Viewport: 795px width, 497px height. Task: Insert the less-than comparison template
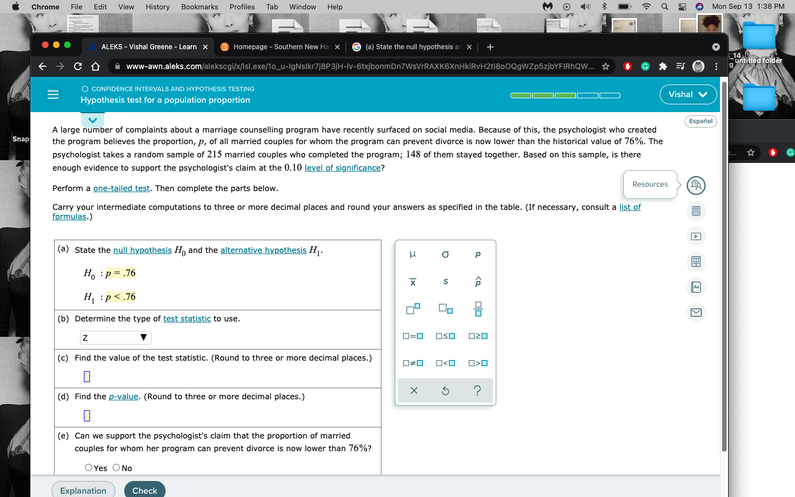pyautogui.click(x=446, y=363)
